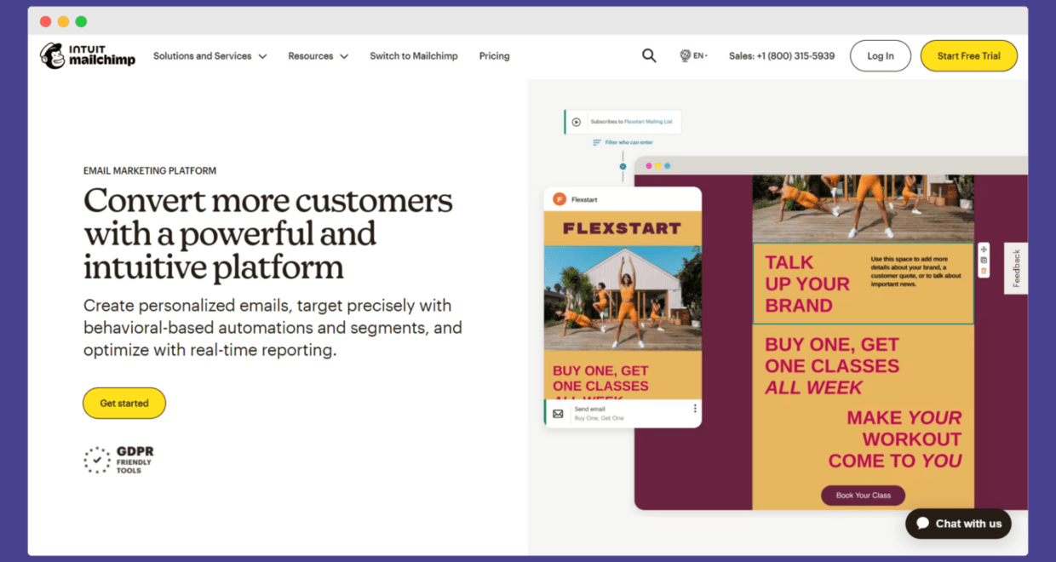Click the Flexstart orange logo icon
Screen dimensions: 1056x562
[x=560, y=199]
